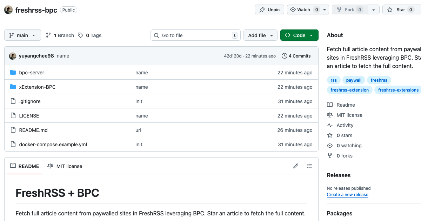Click the branch icon next to 1 Branch

(48, 35)
